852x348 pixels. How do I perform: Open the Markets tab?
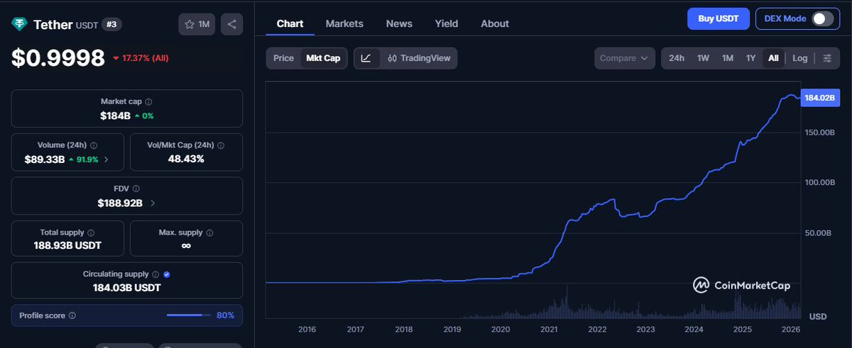pos(344,23)
